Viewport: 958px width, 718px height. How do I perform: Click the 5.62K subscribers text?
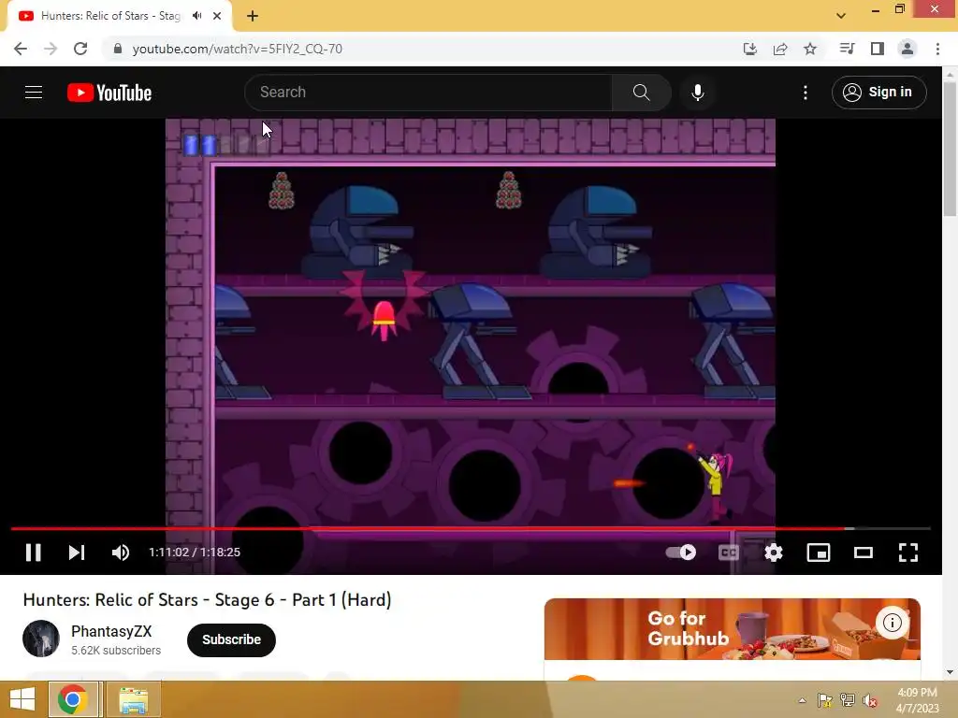116,651
